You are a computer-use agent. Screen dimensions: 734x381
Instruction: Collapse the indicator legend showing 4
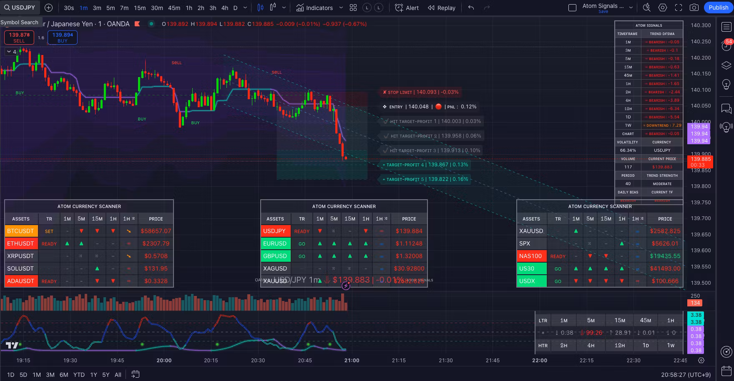click(x=11, y=52)
